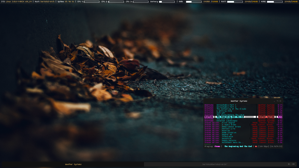299x168 pixels.
Task: Click the HOME disk usage bar
Action: pyautogui.click(x=275, y=2)
